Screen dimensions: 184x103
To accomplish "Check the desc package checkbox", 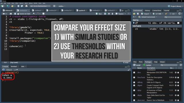I will 134,72.
